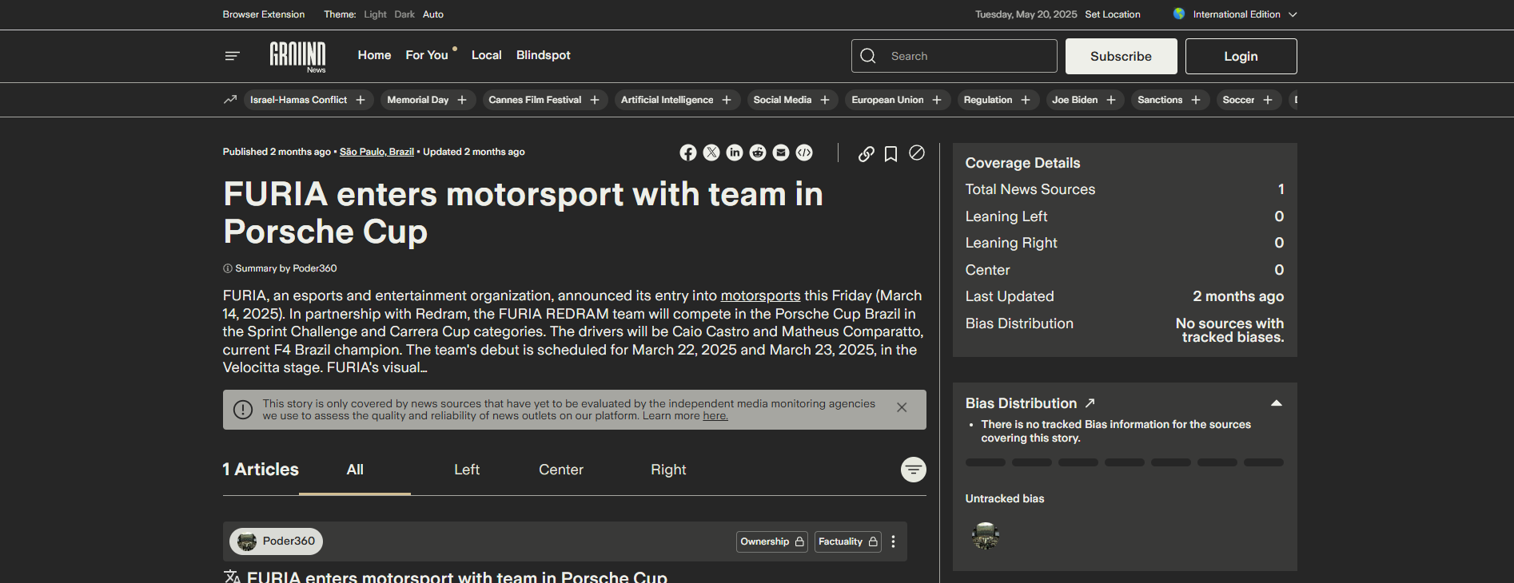The image size is (1514, 583).
Task: Follow Joe Biden topic with plus
Action: point(1111,100)
